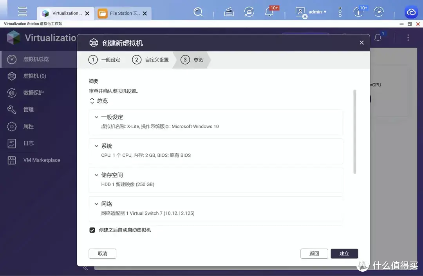Click the 审查并确认虚拟机设置 description text
The width and height of the screenshot is (423, 276).
pos(114,91)
